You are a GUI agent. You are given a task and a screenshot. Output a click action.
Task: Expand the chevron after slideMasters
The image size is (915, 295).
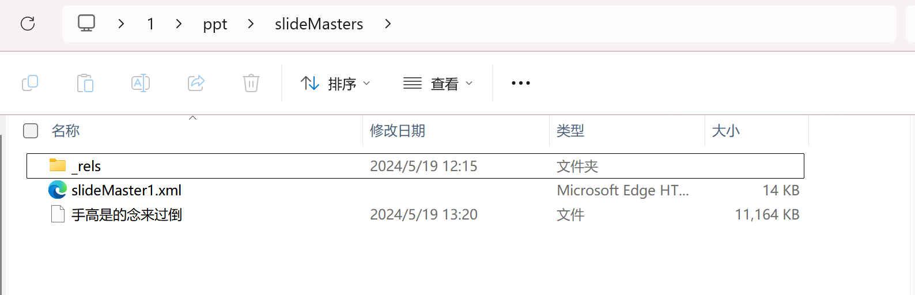pyautogui.click(x=388, y=24)
